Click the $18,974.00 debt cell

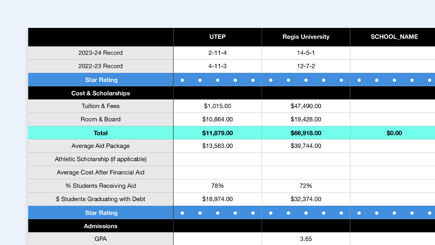pyautogui.click(x=217, y=199)
